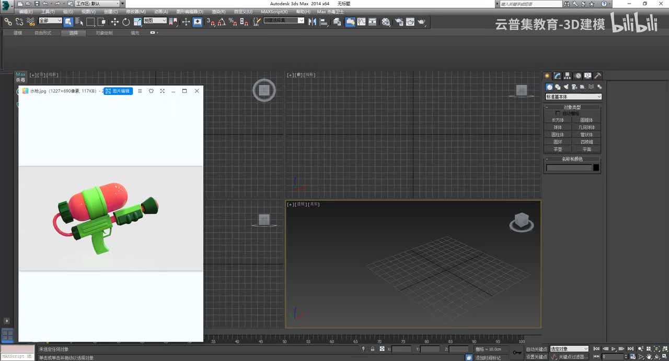This screenshot has width=669, height=361.
Task: Expand the 标准基本体 dropdown
Action: click(x=573, y=97)
